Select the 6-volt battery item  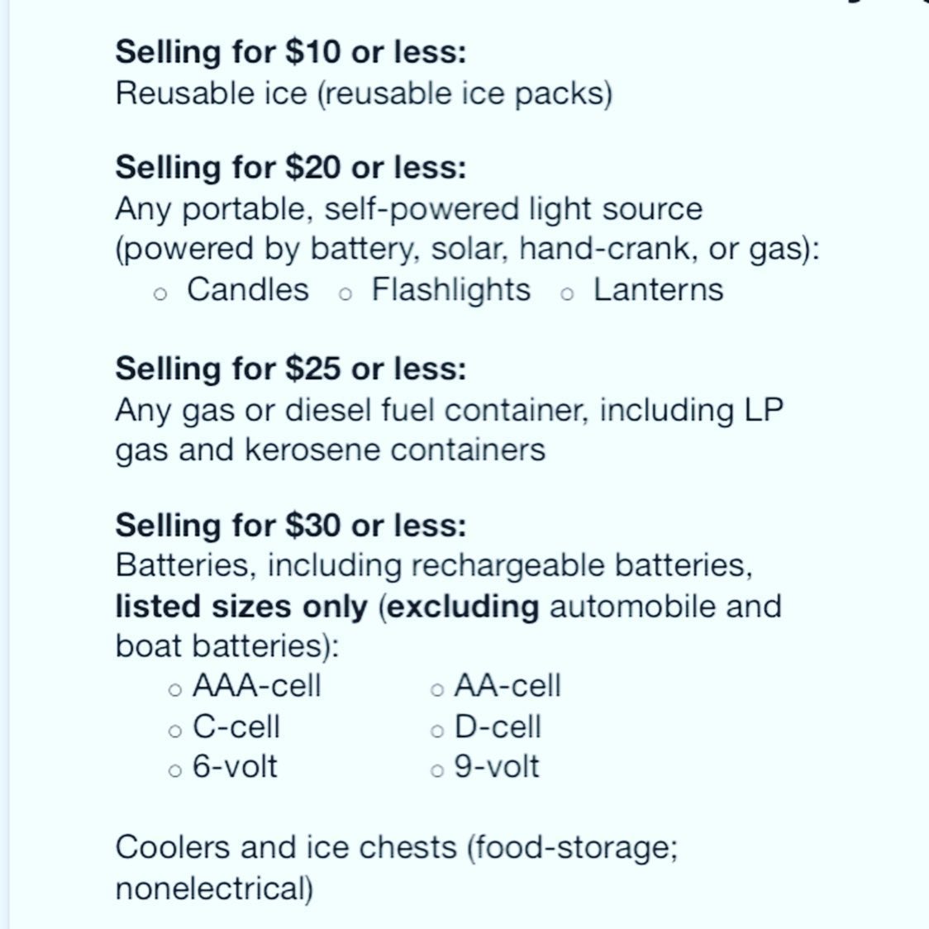click(x=235, y=766)
